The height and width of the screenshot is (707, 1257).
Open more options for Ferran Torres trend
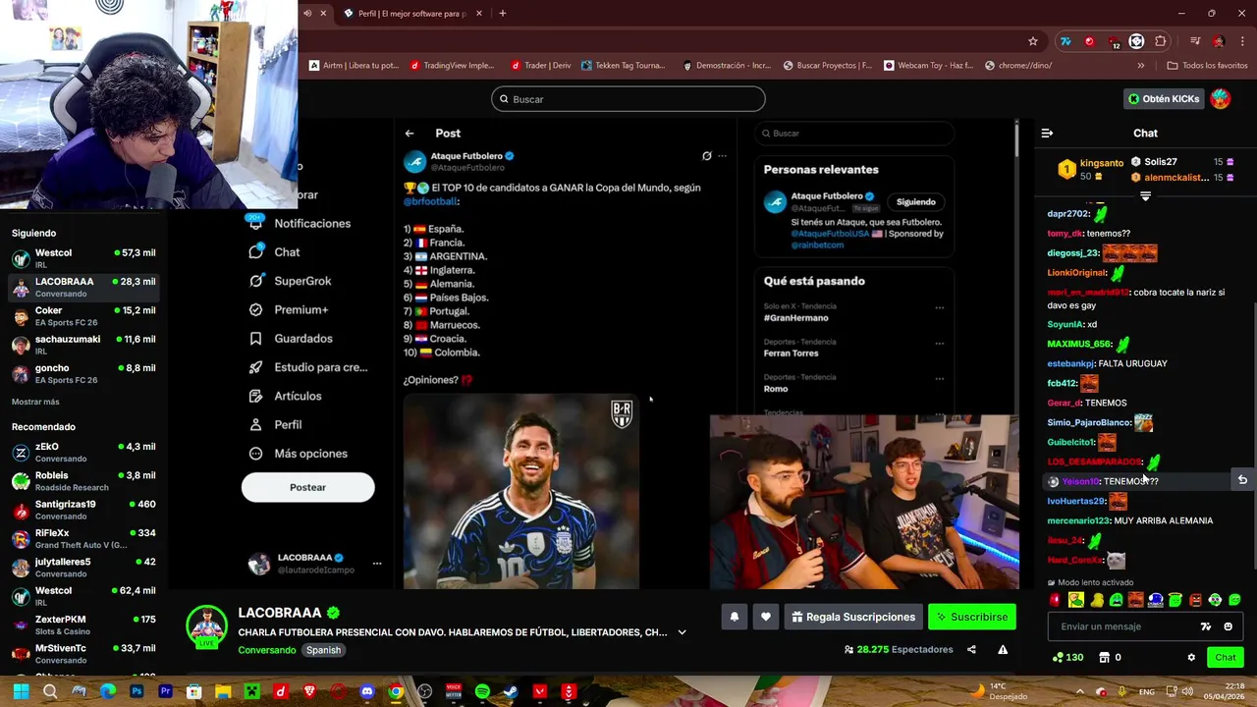coord(939,343)
